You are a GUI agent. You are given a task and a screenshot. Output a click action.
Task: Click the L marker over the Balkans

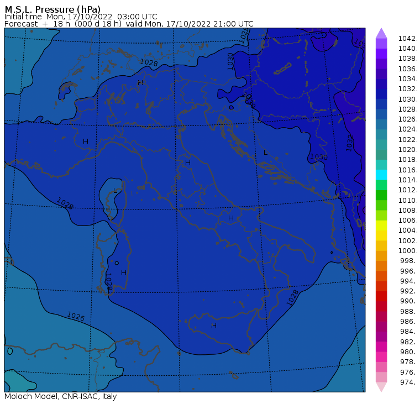[x=265, y=153]
